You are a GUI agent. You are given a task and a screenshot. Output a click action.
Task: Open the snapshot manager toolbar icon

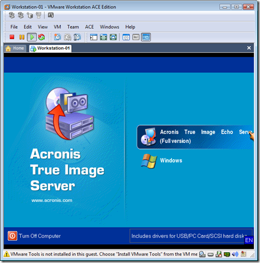(77, 37)
